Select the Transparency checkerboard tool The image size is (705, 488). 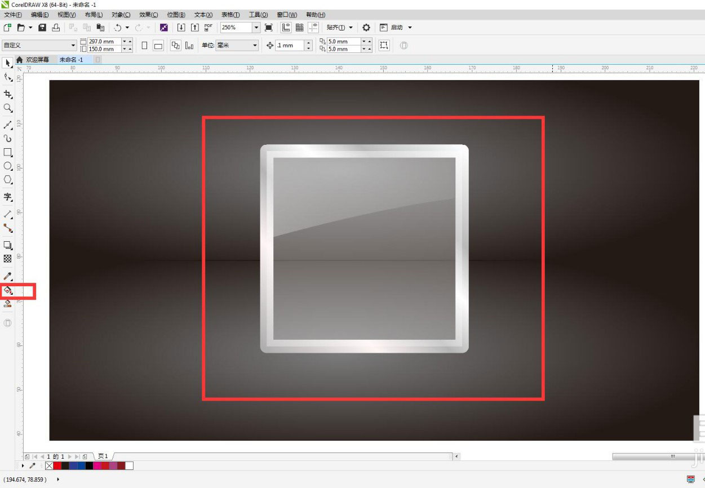(8, 259)
